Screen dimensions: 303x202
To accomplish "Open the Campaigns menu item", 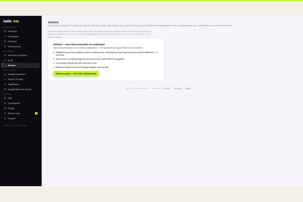I will click(x=21, y=36).
